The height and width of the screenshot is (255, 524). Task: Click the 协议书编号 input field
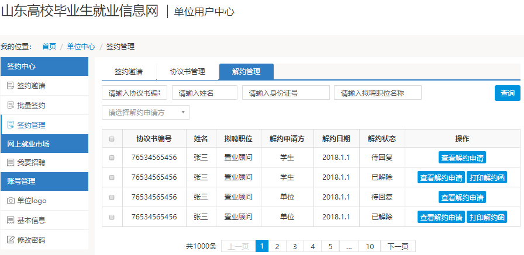pyautogui.click(x=135, y=93)
